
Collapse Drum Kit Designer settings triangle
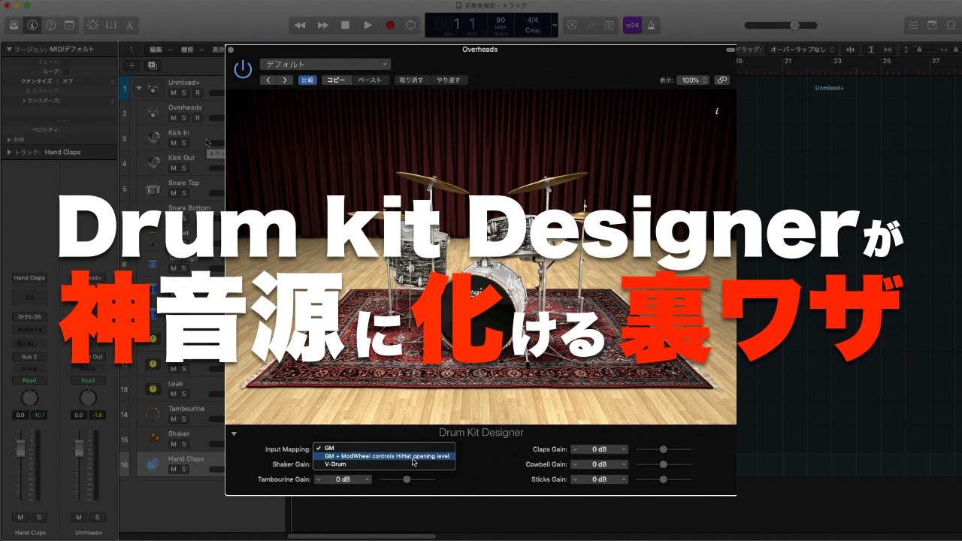pos(234,433)
